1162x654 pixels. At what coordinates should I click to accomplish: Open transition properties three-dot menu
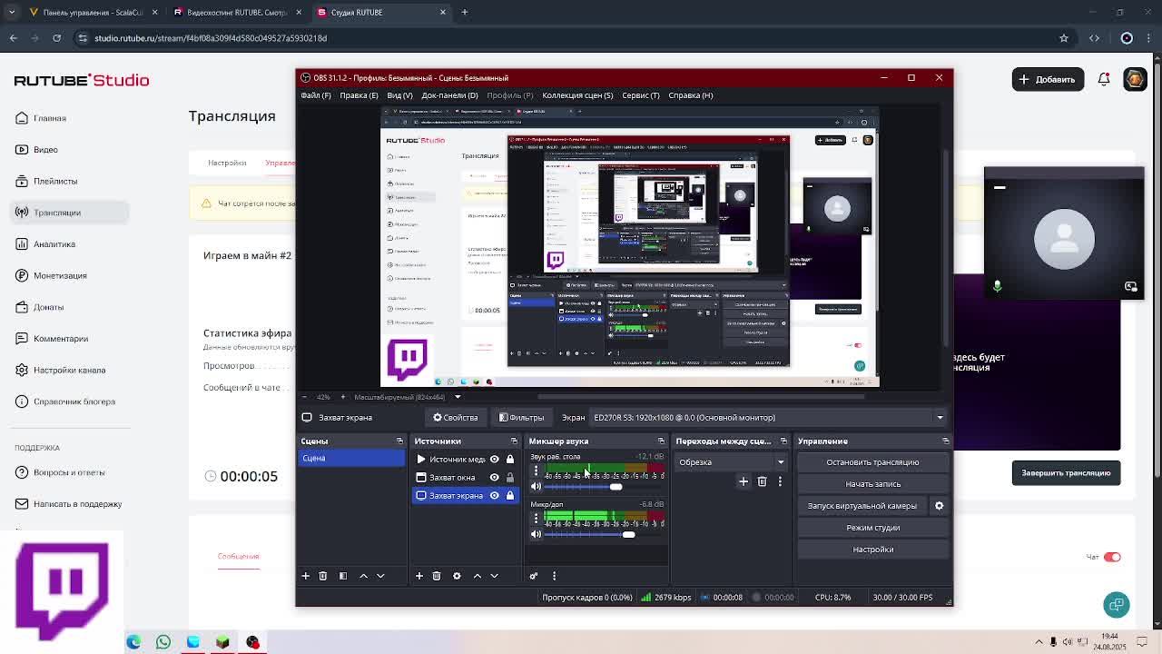780,481
